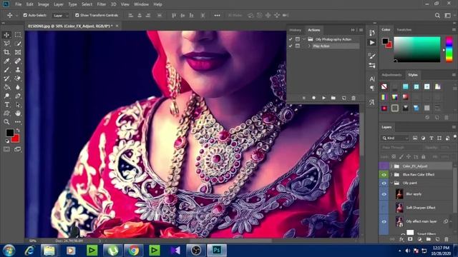Expand Blue Rani Color Effect group
The height and width of the screenshot is (257, 458).
391,174
